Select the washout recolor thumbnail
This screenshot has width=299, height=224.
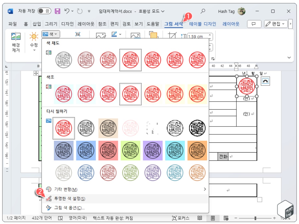tap(130, 128)
